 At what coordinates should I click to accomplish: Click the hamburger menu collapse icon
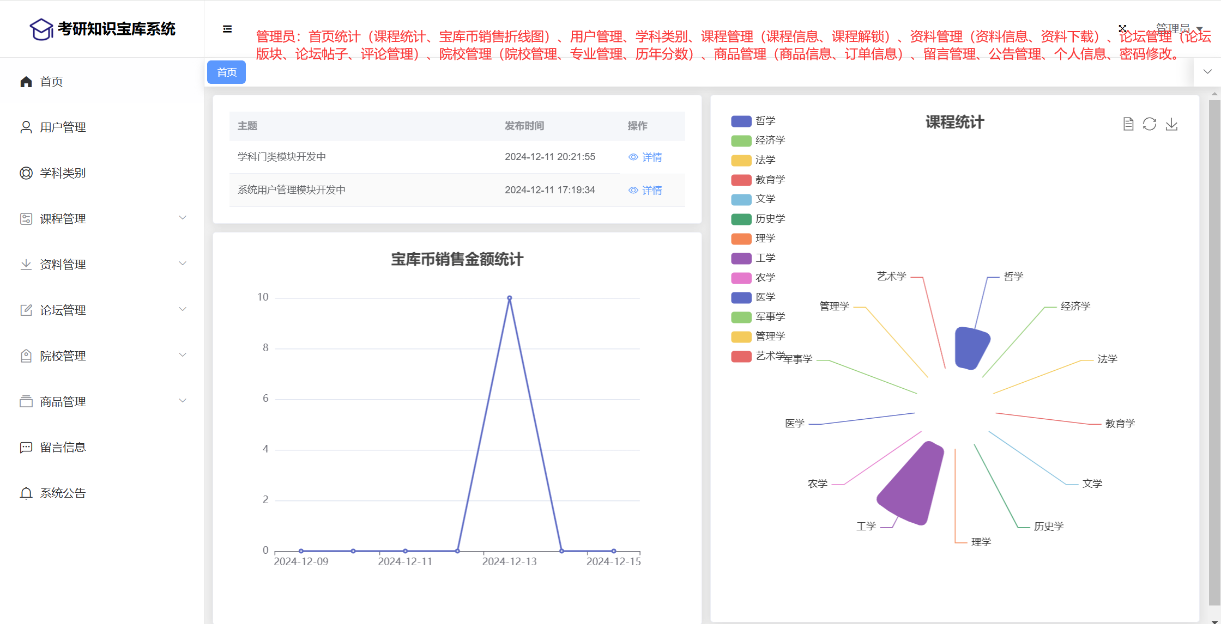tap(227, 29)
